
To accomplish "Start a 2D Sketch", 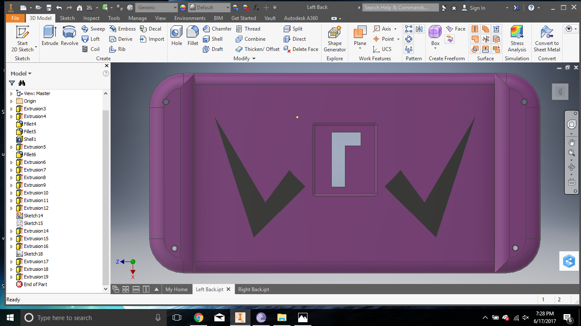I will pos(22,39).
